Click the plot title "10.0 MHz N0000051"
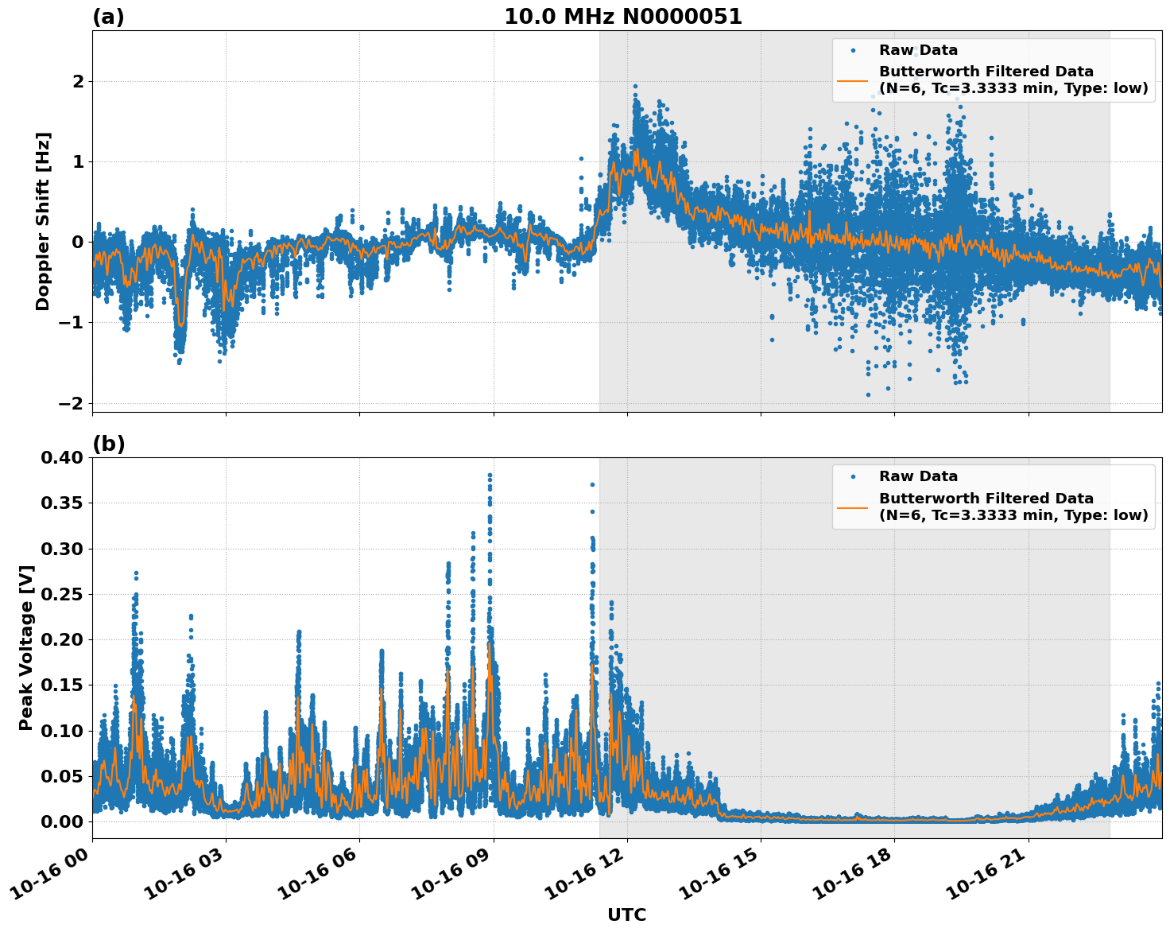1170x932 pixels. pos(622,17)
